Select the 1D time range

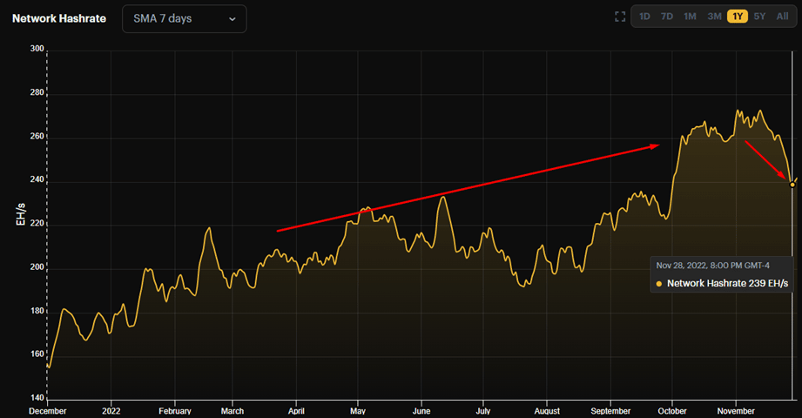[644, 17]
